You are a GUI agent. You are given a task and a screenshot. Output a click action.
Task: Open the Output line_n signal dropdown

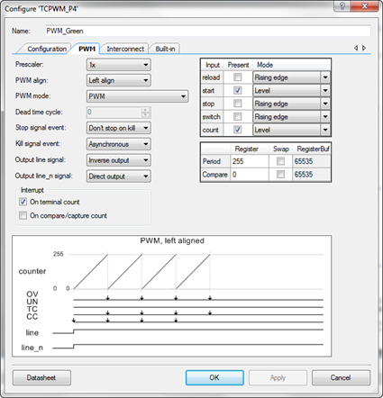[x=119, y=176]
